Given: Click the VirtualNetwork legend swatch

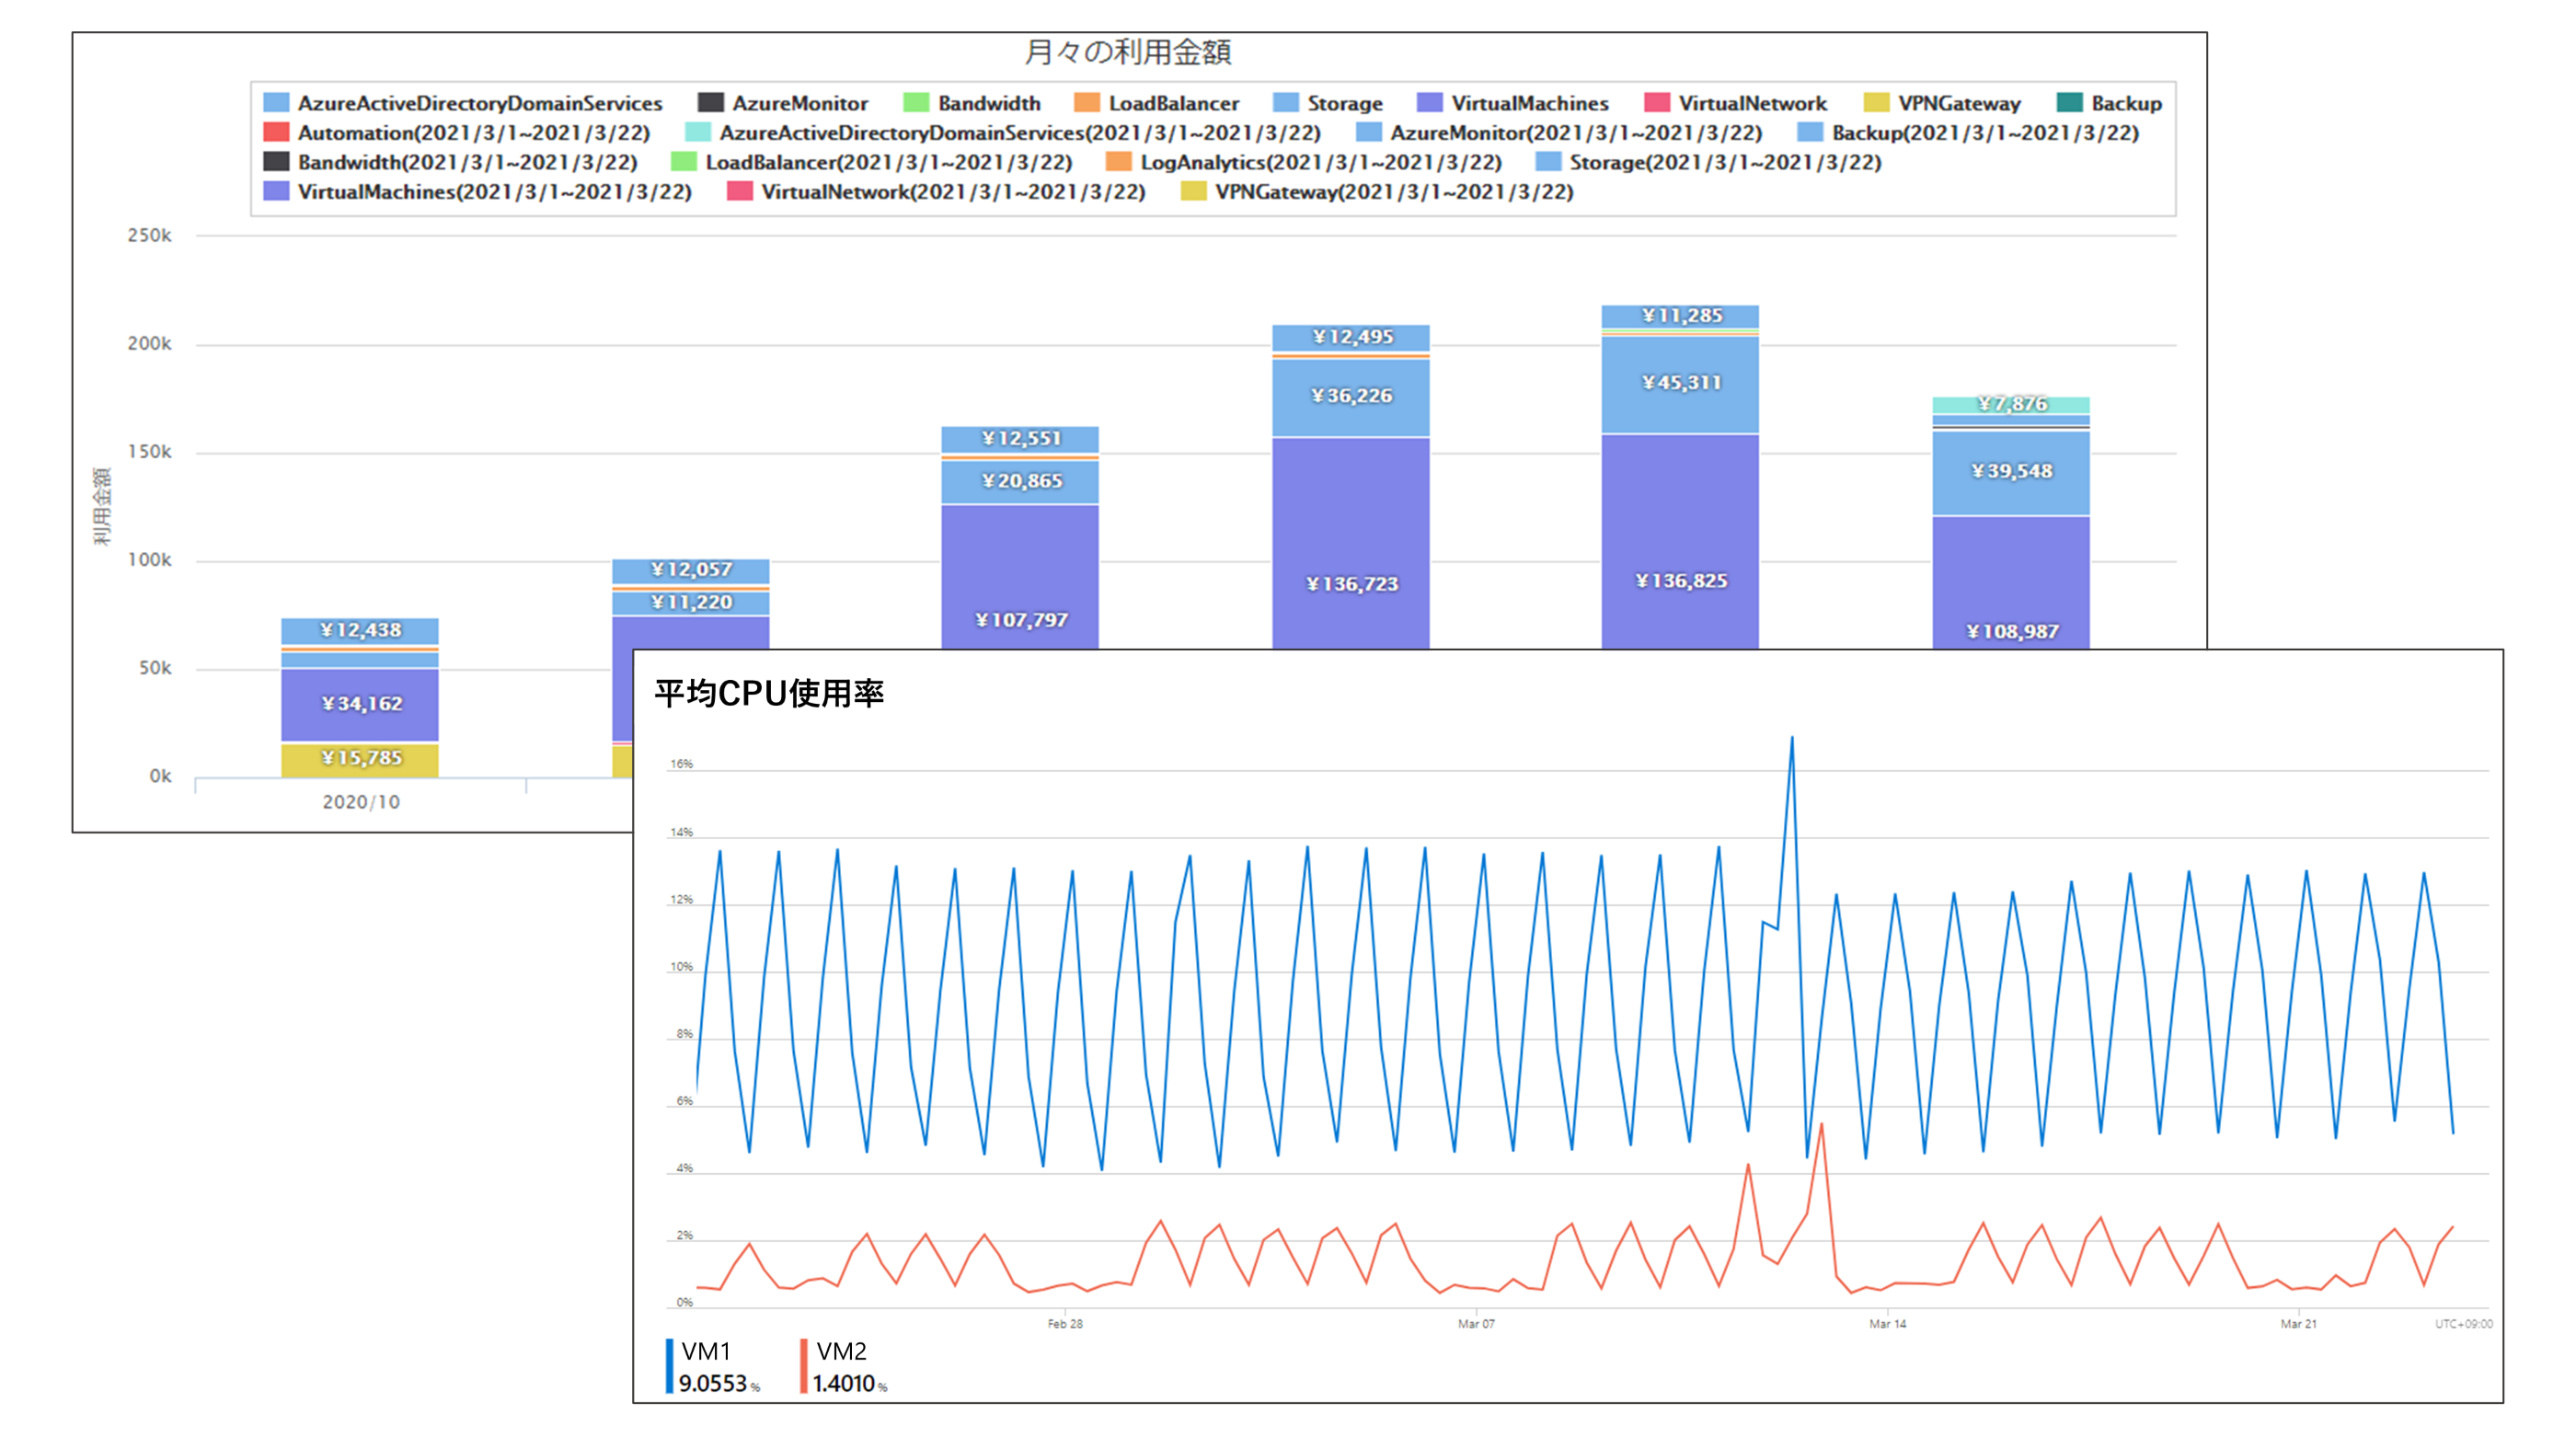Looking at the screenshot, I should [1657, 103].
